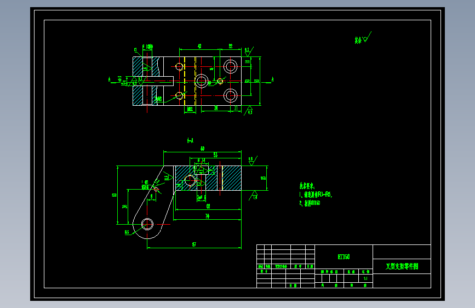This screenshot has width=475, height=308.
Task: Select the dimension 53 above section view
Action: [215, 155]
